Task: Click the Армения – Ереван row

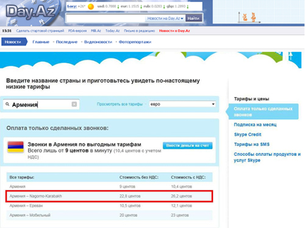Action: (x=109, y=205)
